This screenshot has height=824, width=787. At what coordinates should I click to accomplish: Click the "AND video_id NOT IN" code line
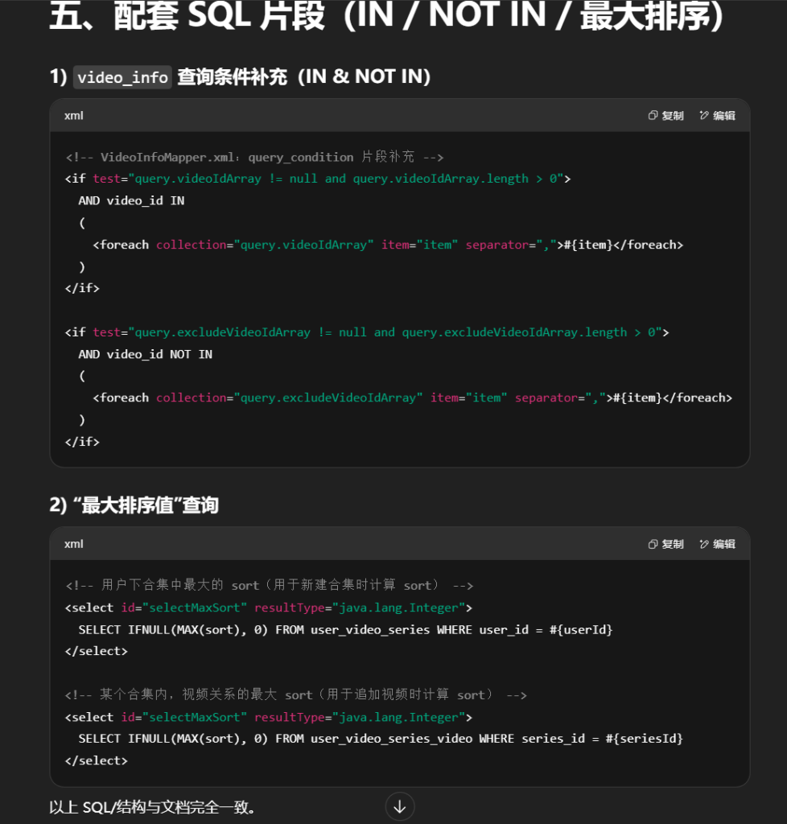point(145,354)
